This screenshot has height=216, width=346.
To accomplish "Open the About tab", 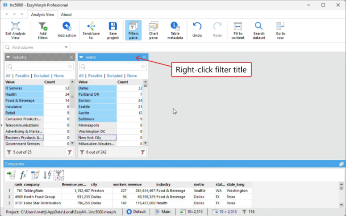I will coord(66,15).
